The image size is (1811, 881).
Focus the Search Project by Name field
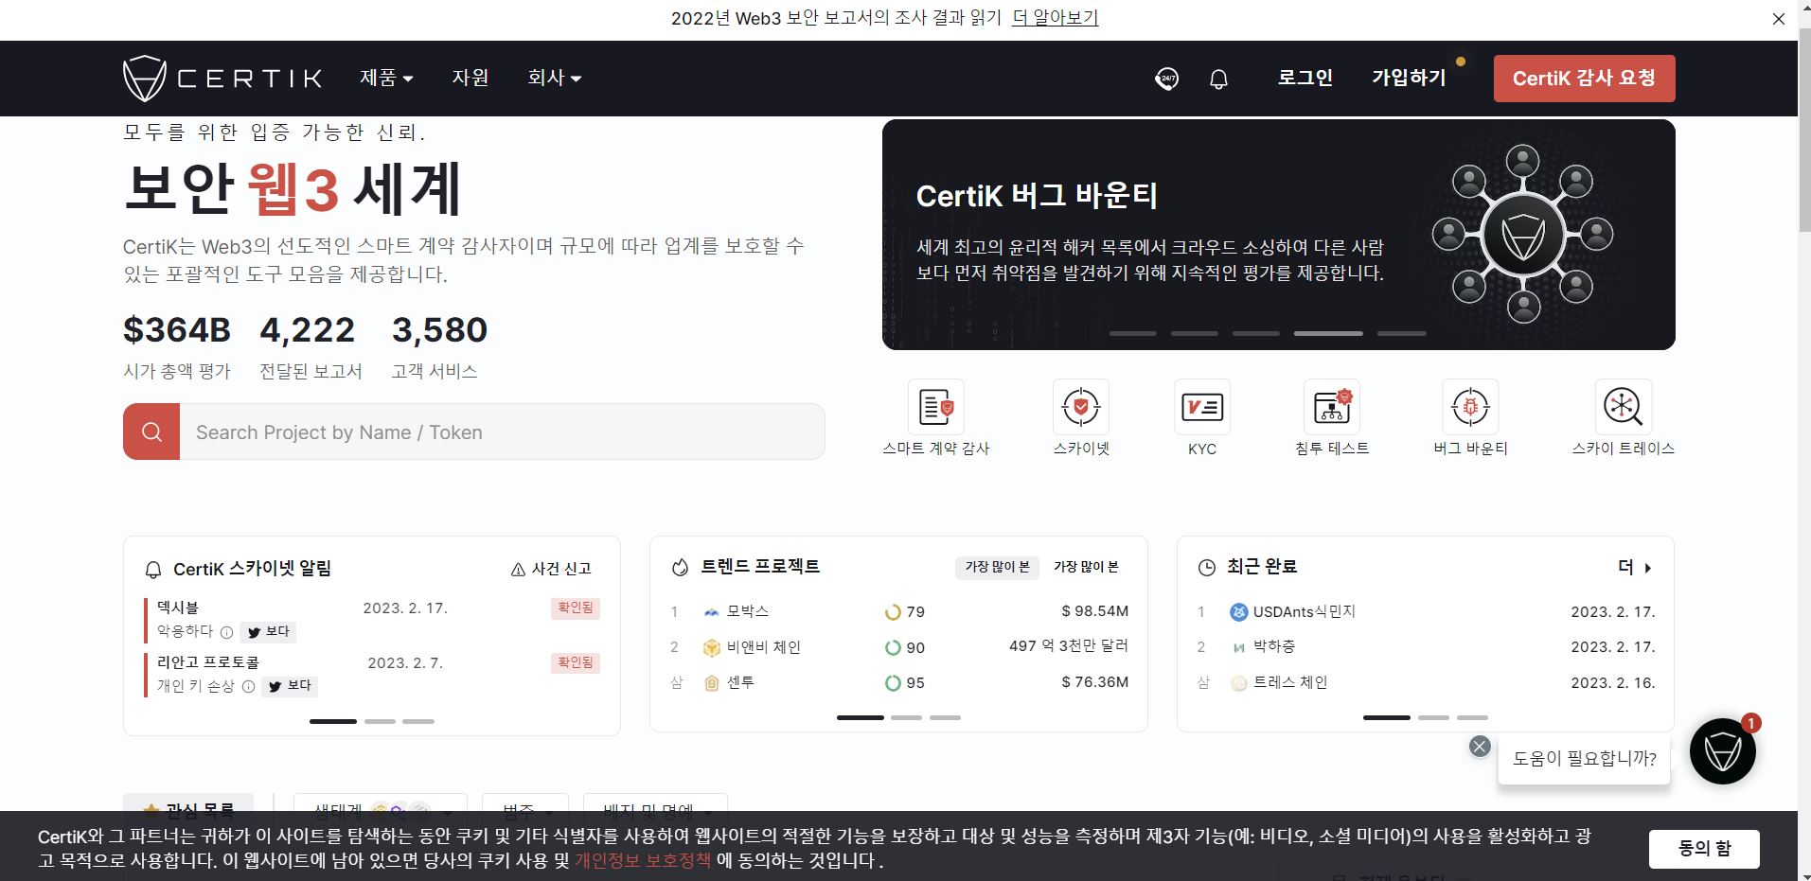[502, 432]
